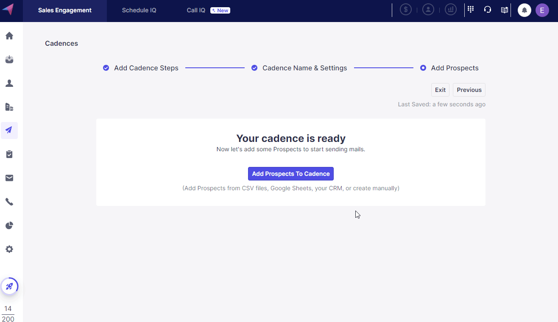Select the Cadences paper plane icon
The height and width of the screenshot is (322, 558).
click(9, 130)
